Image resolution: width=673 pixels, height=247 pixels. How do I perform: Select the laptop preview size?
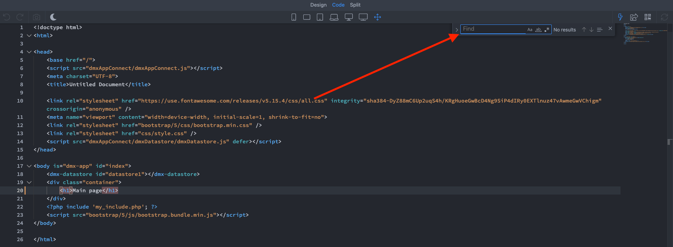(x=334, y=17)
